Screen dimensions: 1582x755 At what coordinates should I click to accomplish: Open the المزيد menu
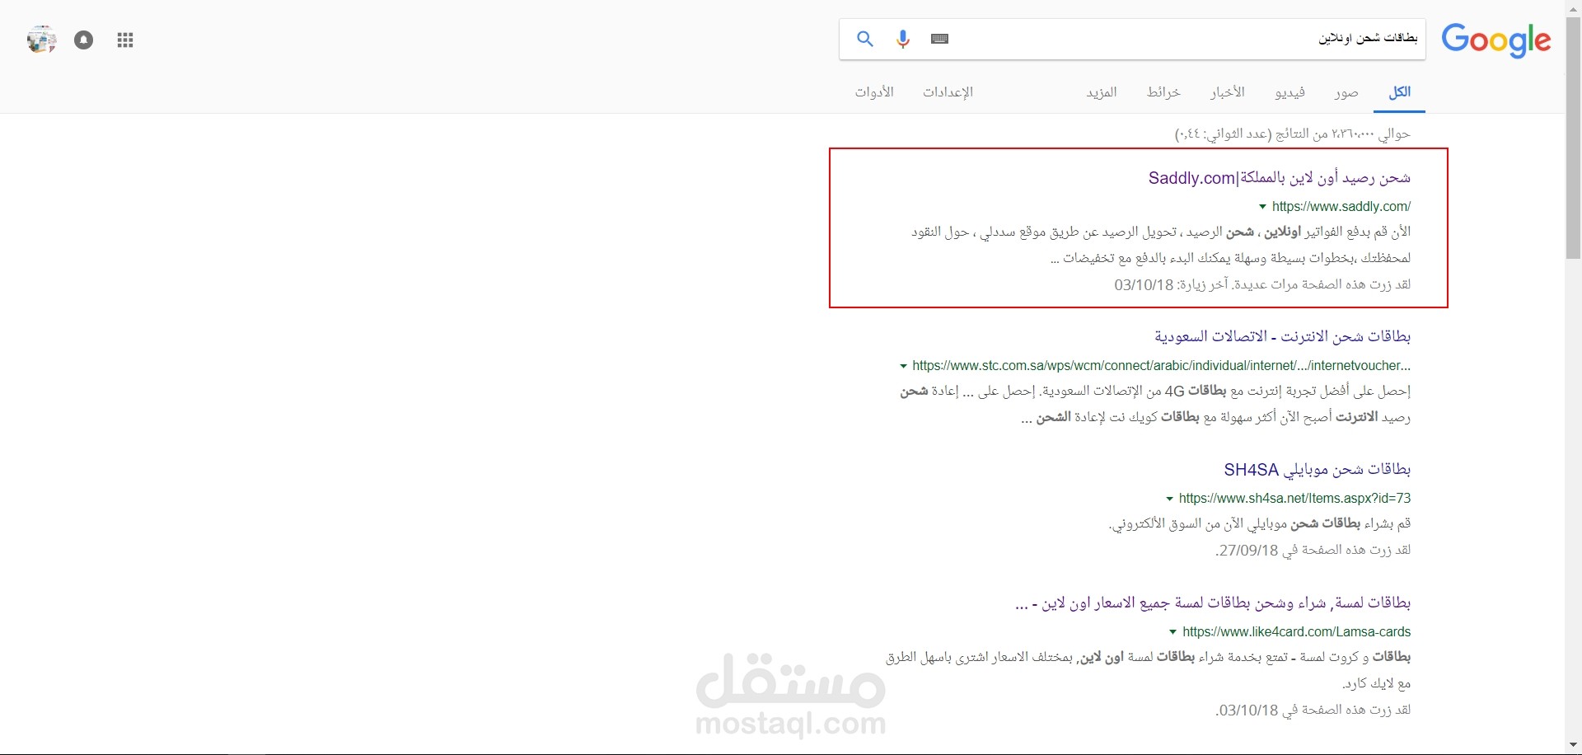pyautogui.click(x=1102, y=92)
